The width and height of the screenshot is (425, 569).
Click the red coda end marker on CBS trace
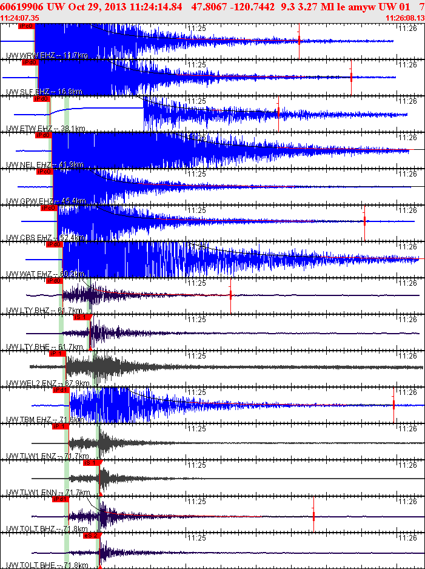(364, 222)
